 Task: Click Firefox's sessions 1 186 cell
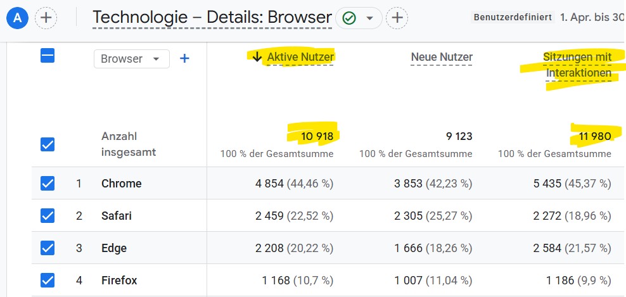click(x=578, y=281)
